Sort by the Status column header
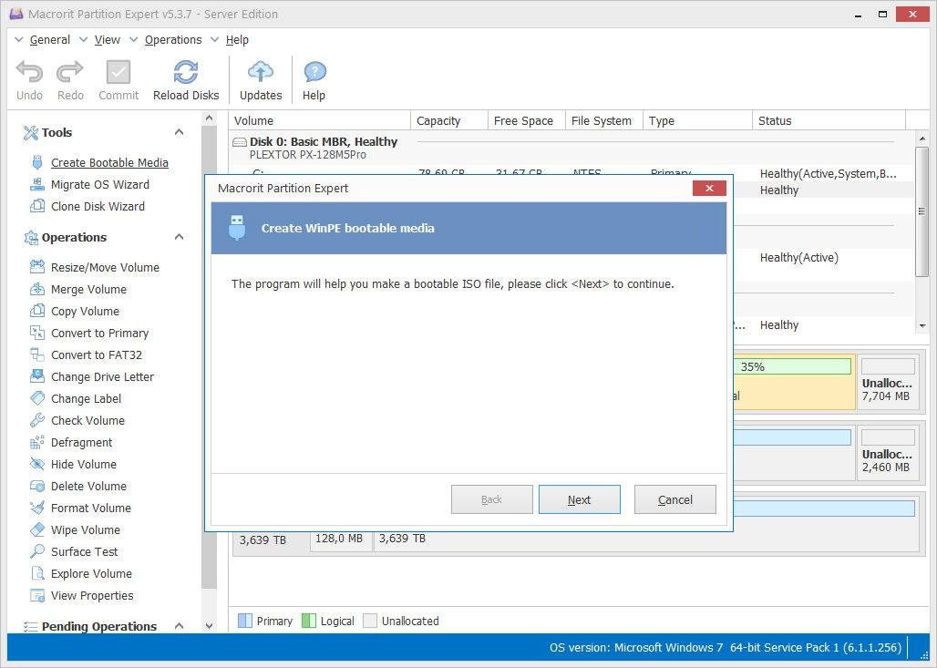The width and height of the screenshot is (937, 668). pos(829,120)
